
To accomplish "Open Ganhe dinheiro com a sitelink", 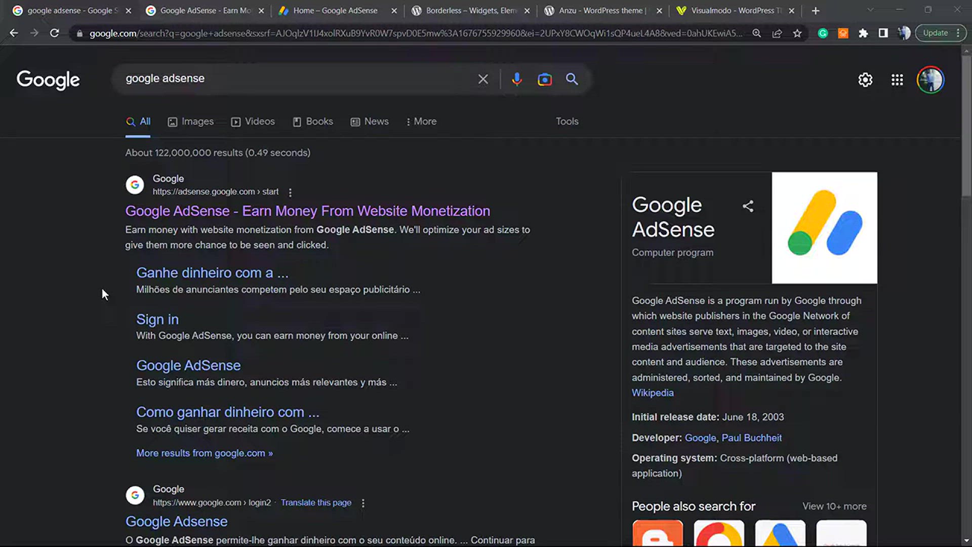I will [212, 273].
